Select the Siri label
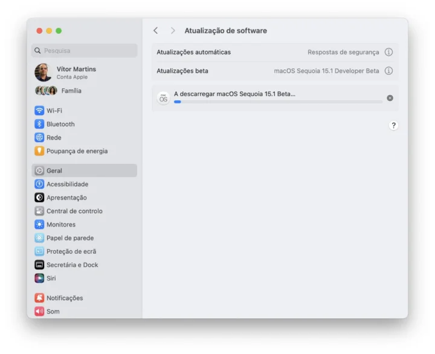 51,278
